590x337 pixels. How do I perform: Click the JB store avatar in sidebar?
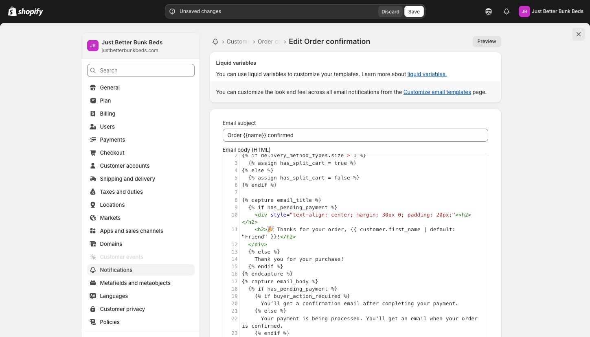click(x=93, y=46)
